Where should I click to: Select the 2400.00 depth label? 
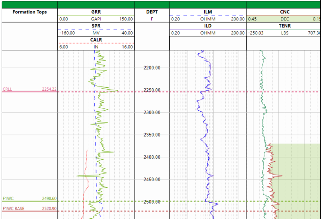point(152,157)
